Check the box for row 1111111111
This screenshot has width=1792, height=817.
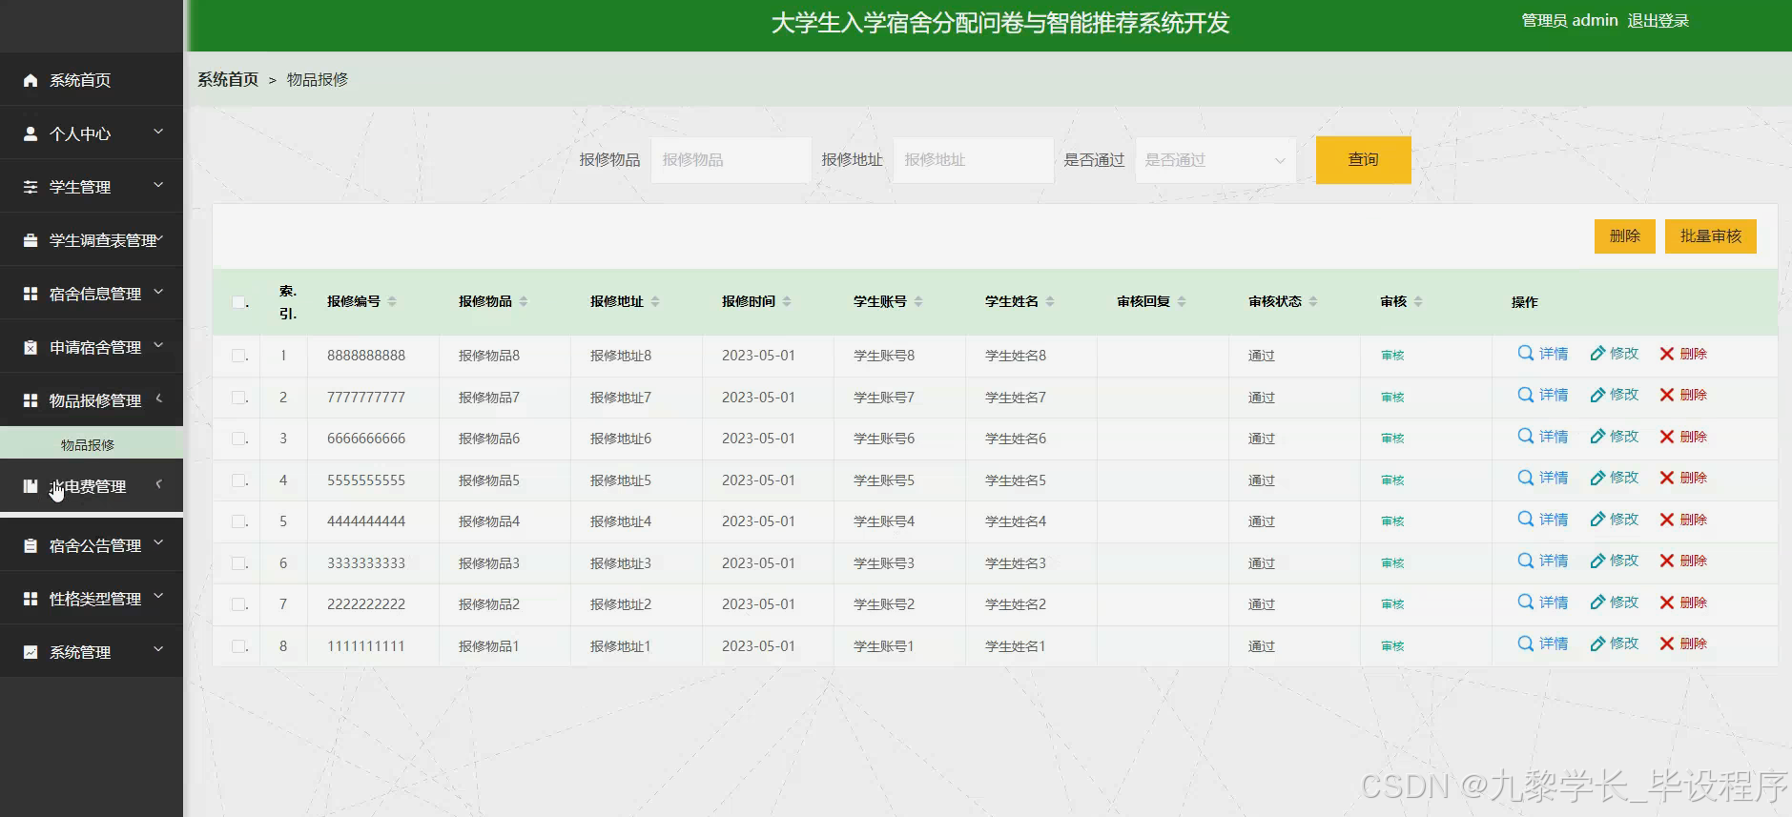click(238, 646)
